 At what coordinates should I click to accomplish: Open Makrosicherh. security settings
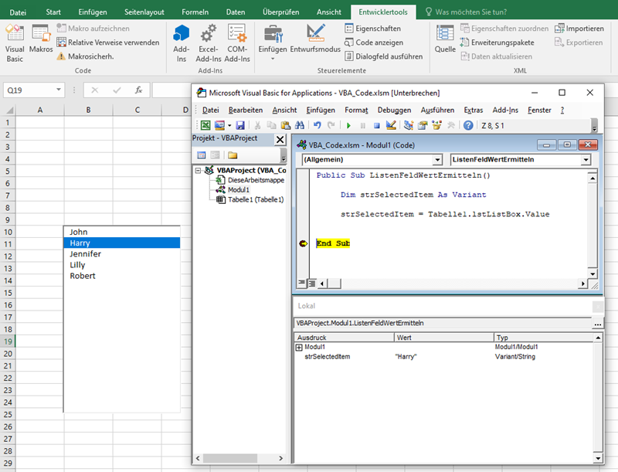click(x=85, y=56)
